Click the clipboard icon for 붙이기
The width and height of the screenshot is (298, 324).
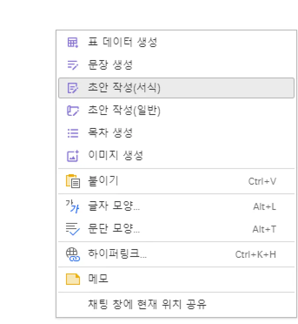coord(73,181)
